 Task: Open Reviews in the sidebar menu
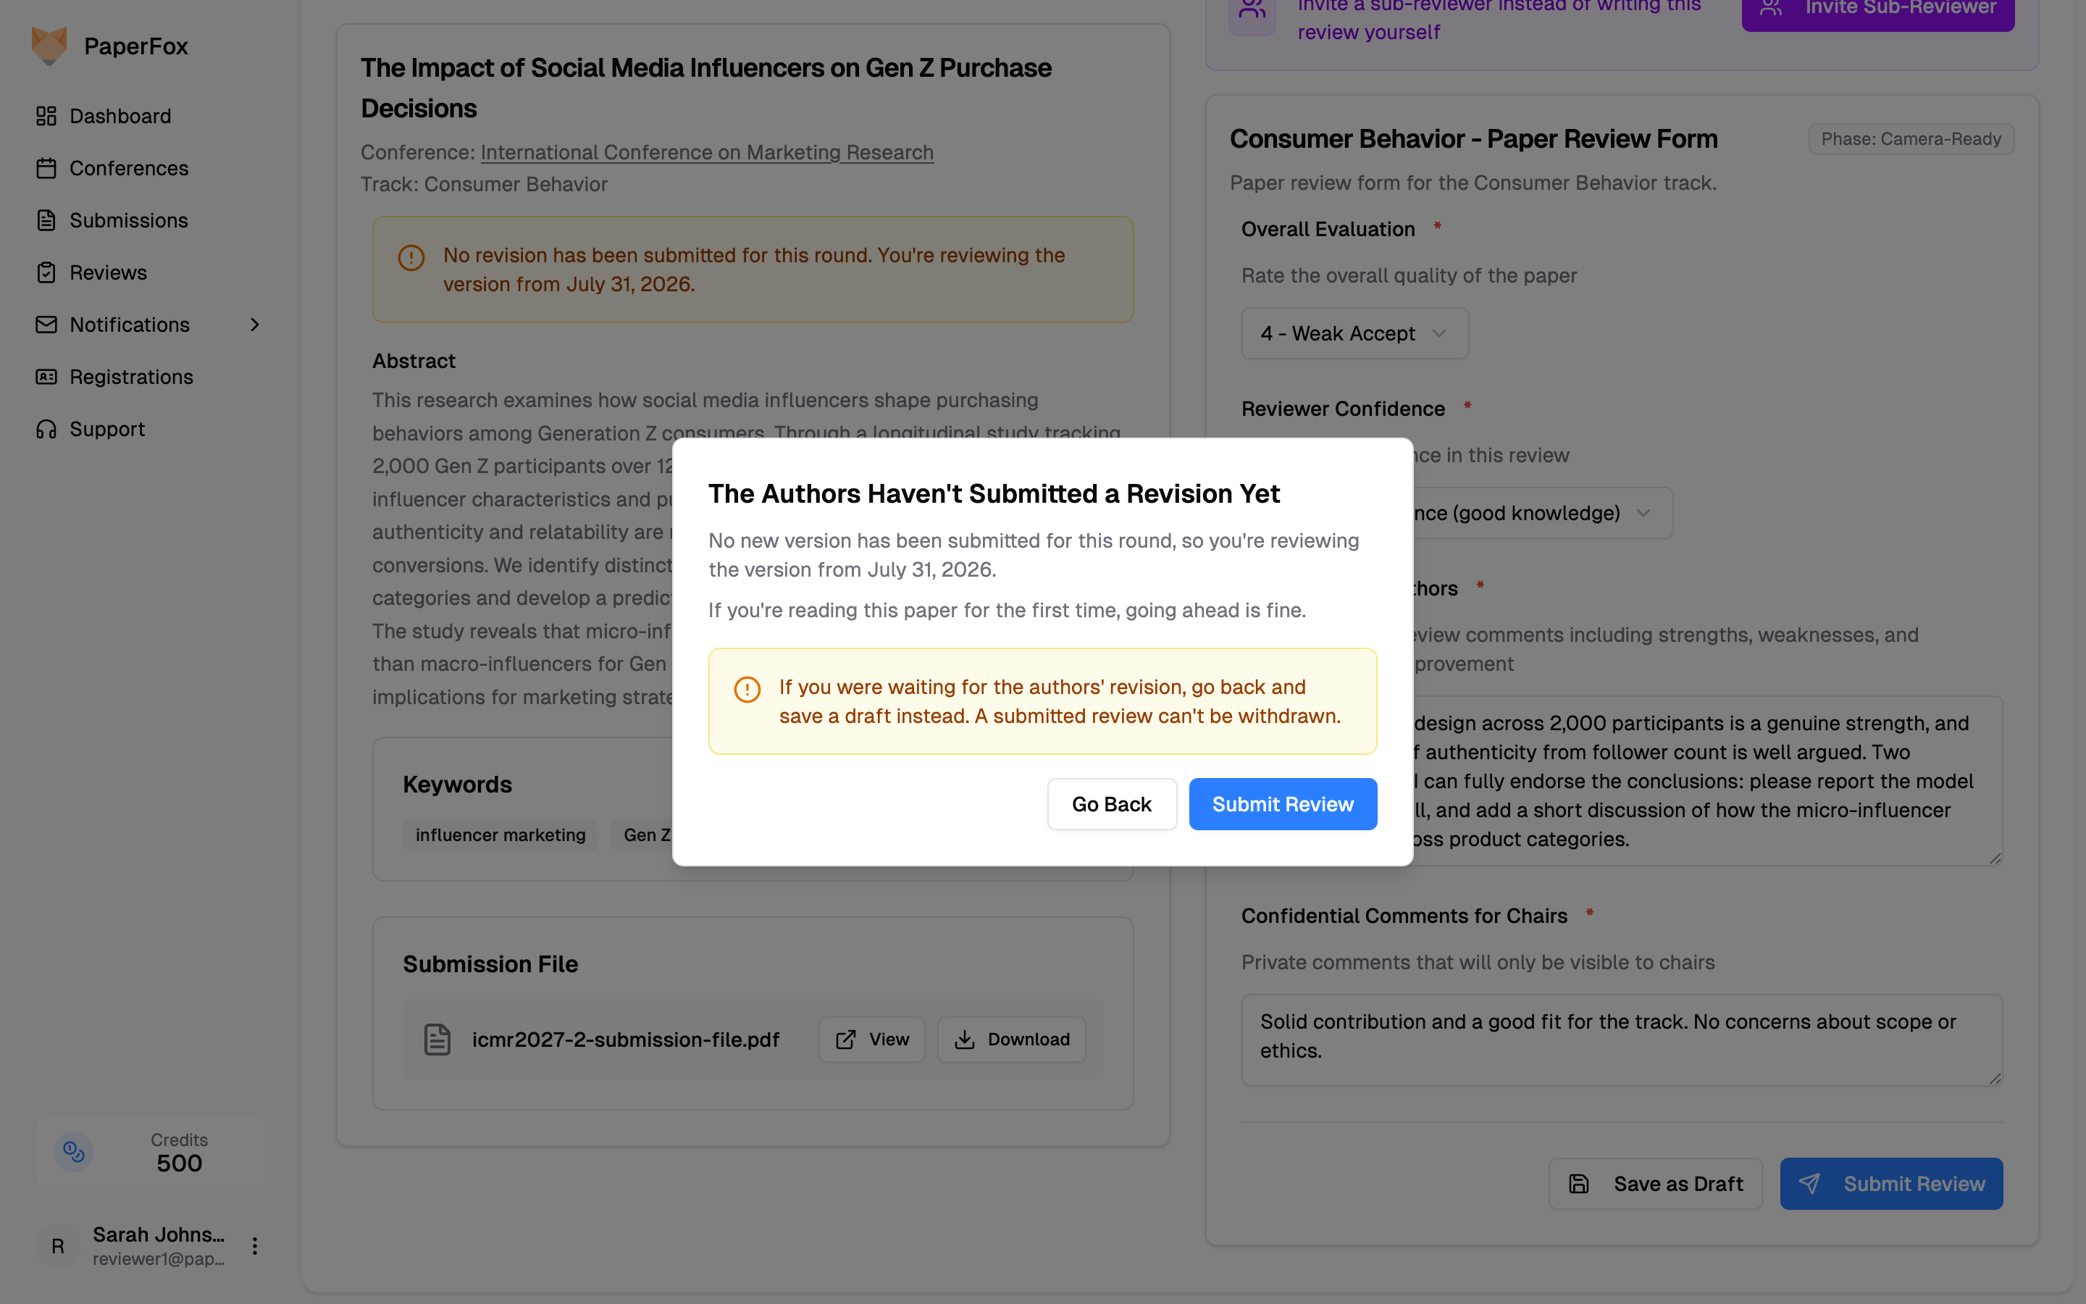(108, 272)
